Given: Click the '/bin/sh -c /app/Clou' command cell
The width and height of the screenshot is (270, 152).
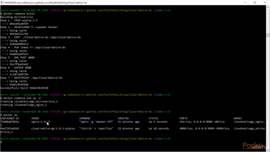Looking at the screenshot, I should click(x=96, y=128).
